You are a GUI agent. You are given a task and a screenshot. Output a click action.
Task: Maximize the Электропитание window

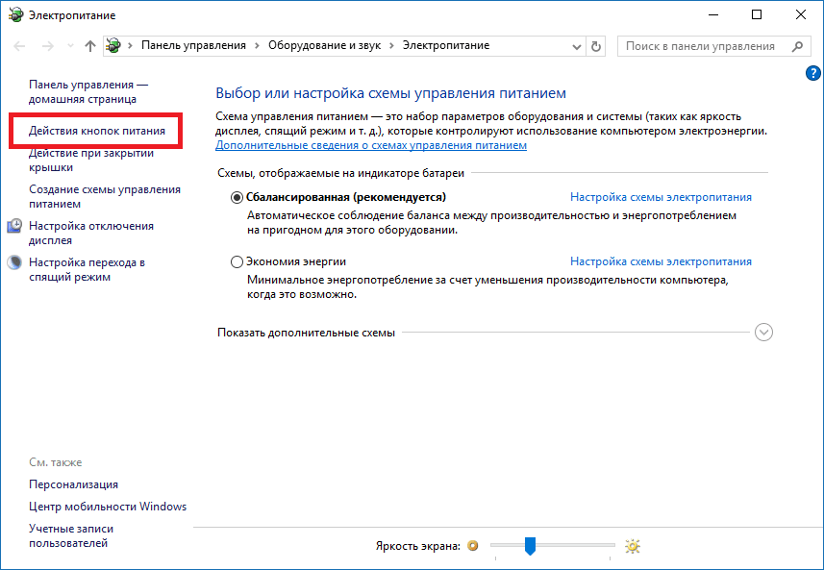(756, 14)
